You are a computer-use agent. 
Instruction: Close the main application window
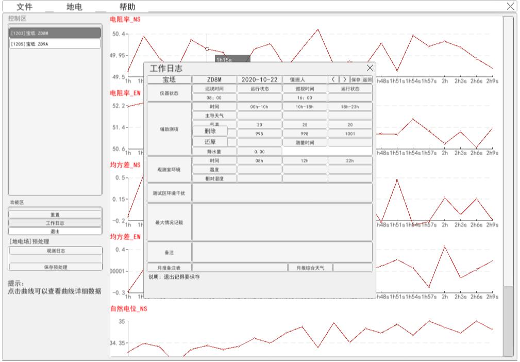(511, 6)
